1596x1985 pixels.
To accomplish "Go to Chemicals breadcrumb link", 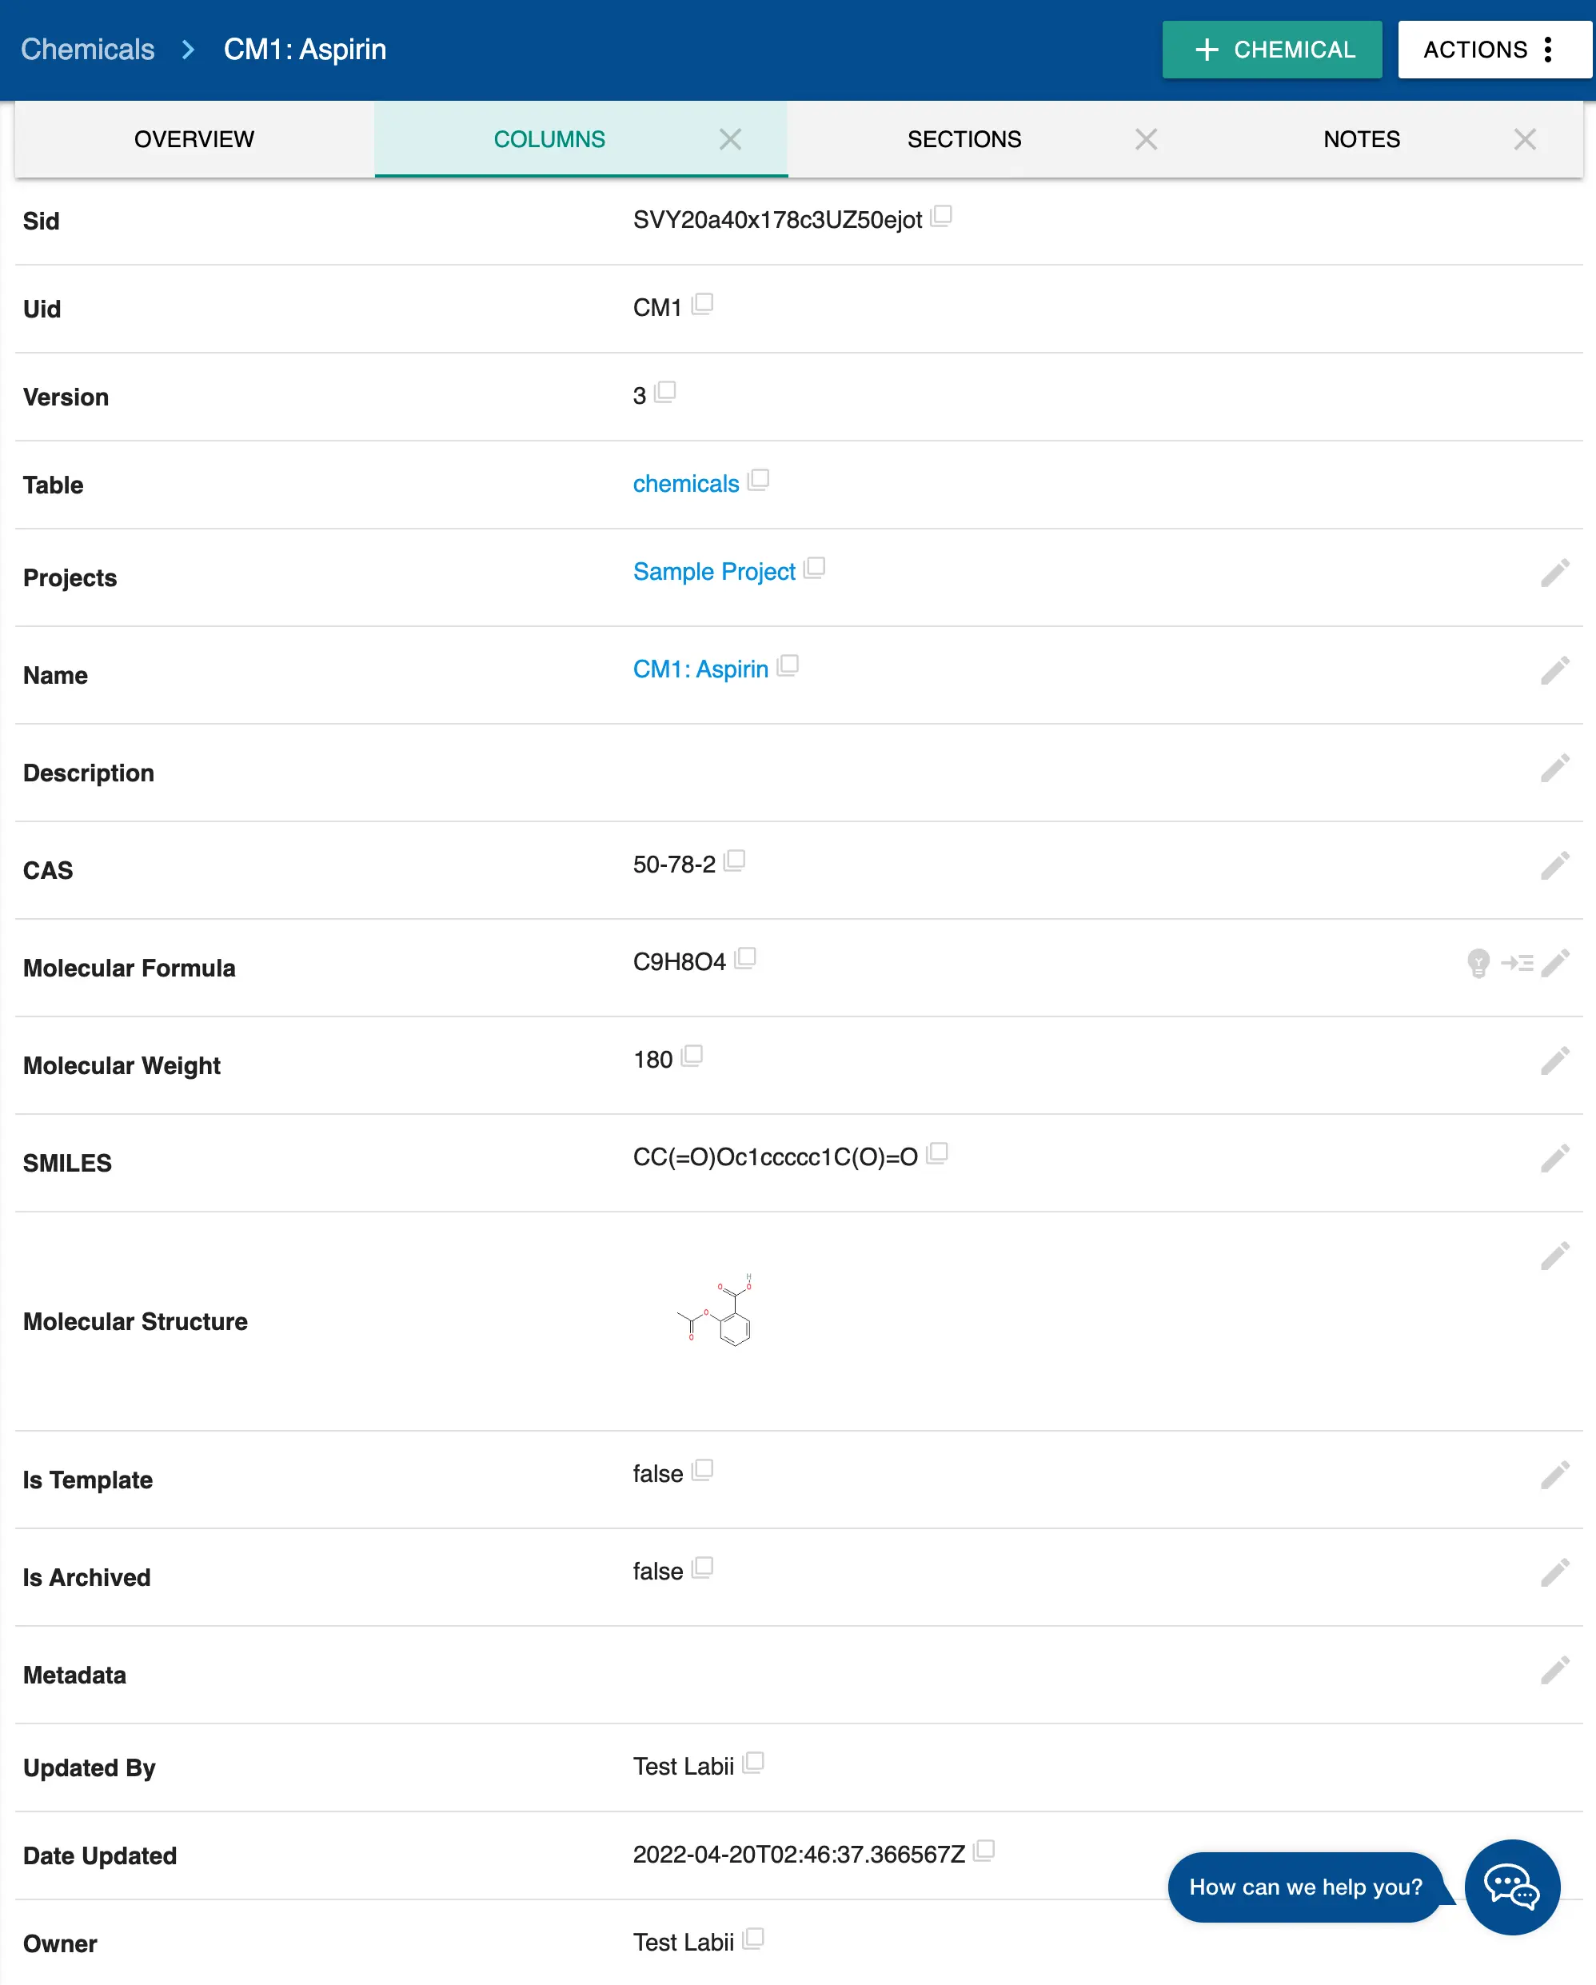I will [87, 50].
